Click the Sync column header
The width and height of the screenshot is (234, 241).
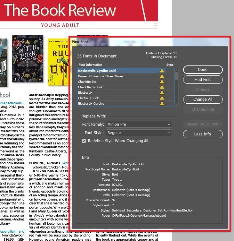pyautogui.click(x=170, y=65)
